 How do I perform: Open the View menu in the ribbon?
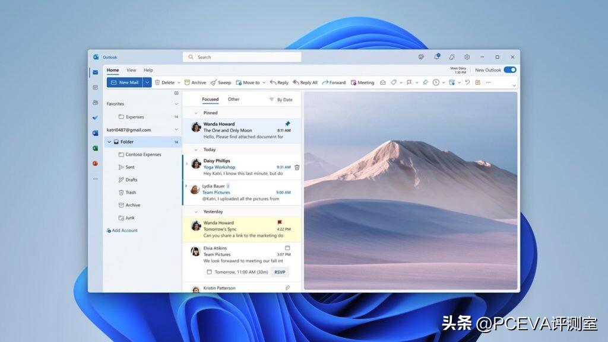[131, 70]
